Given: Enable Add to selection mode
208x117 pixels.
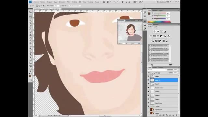Looking at the screenshot, I should coord(39,6).
